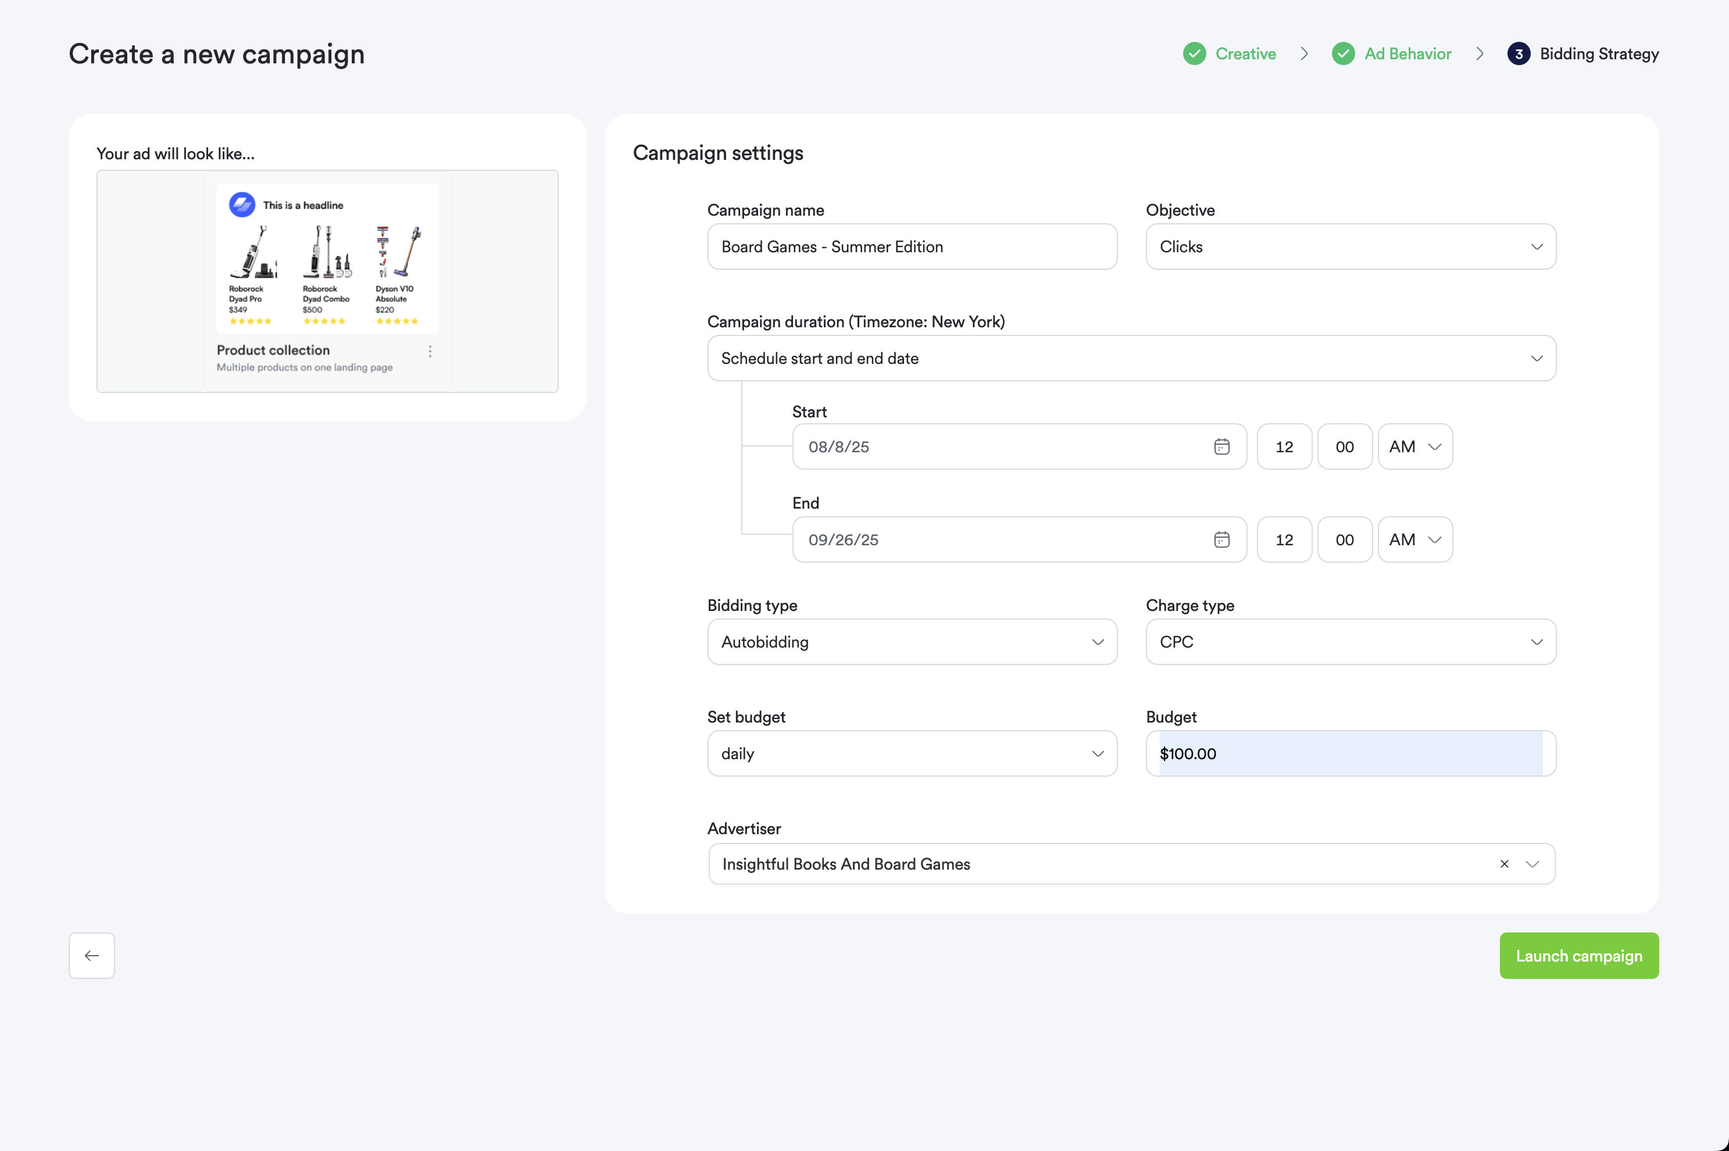Click the 'Campaign settings' heading
The image size is (1729, 1151).
point(717,153)
